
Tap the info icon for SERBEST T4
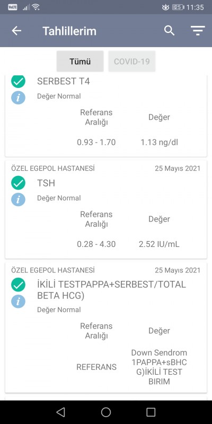pos(18,98)
